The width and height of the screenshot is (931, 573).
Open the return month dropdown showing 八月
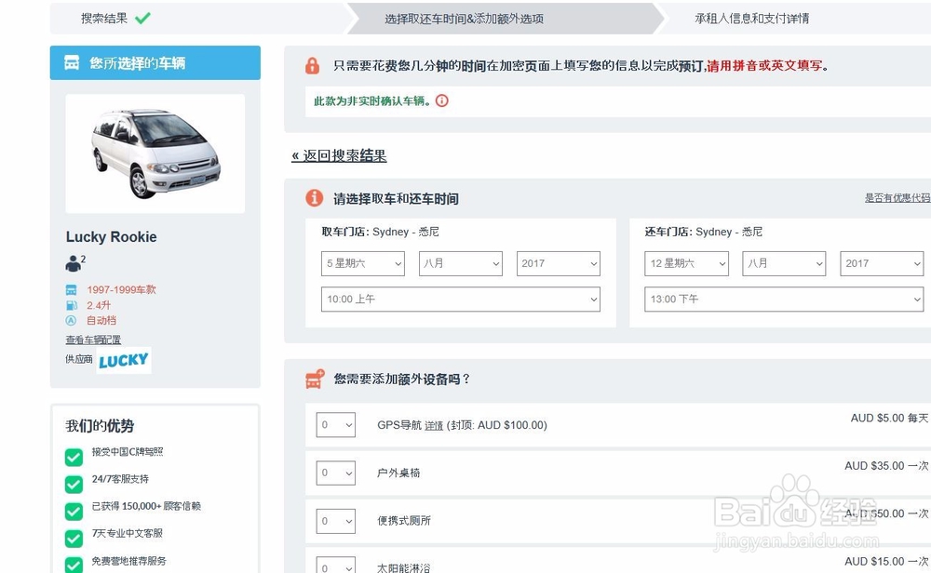pos(784,263)
